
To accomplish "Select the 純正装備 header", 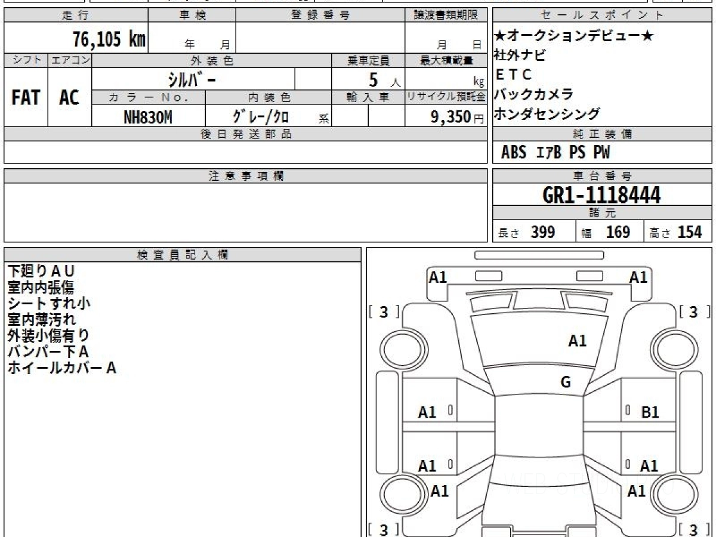I will pos(603,134).
